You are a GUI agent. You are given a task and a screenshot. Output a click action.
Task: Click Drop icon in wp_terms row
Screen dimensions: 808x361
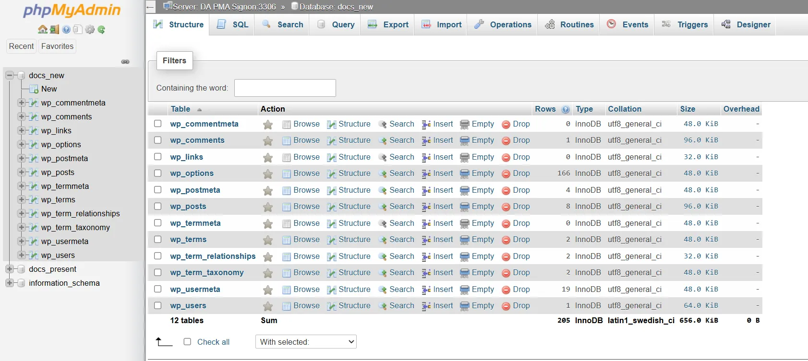[506, 240]
